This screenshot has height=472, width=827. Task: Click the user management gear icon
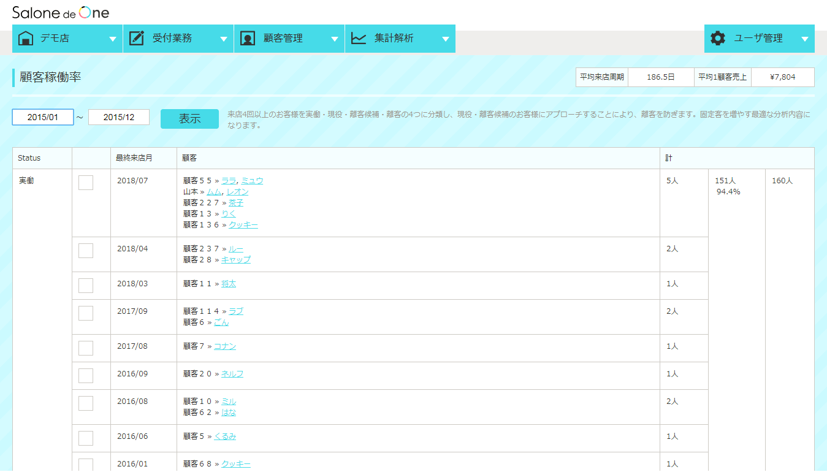(718, 38)
